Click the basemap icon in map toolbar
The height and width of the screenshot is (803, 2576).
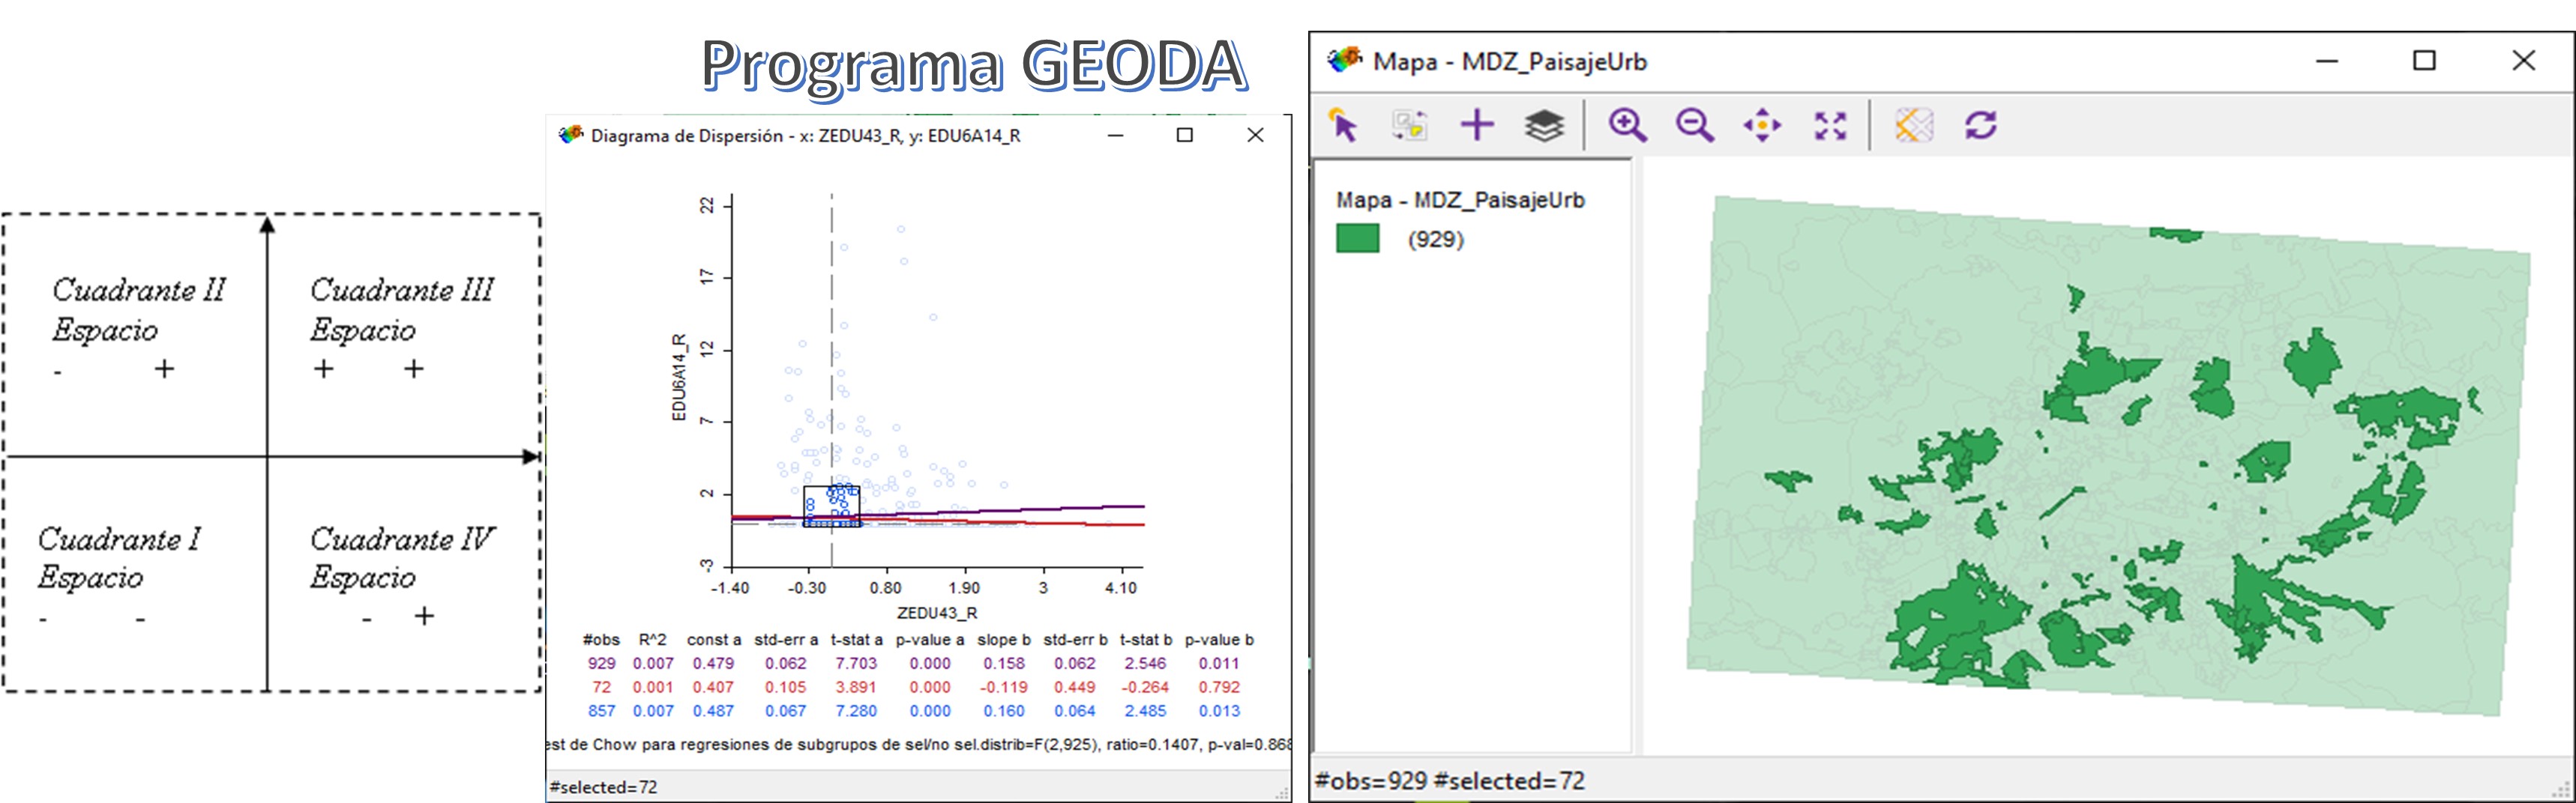click(1914, 126)
